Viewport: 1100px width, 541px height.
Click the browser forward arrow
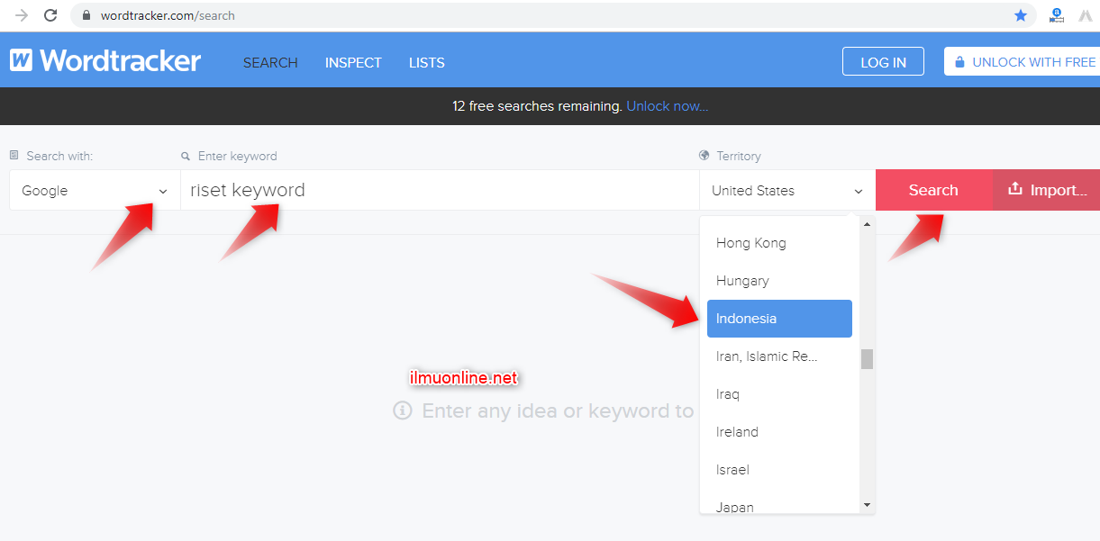22,15
